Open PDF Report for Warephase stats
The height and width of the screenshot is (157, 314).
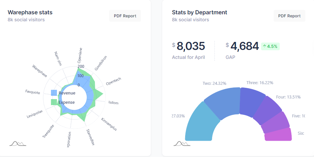click(x=125, y=16)
